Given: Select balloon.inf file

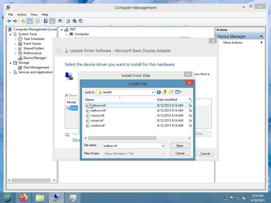Looking at the screenshot, I should (x=98, y=105).
